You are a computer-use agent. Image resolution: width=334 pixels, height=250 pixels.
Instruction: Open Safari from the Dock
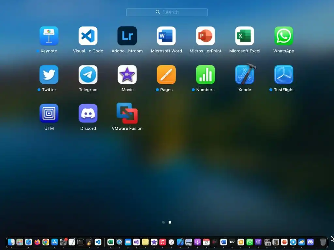[29, 242]
